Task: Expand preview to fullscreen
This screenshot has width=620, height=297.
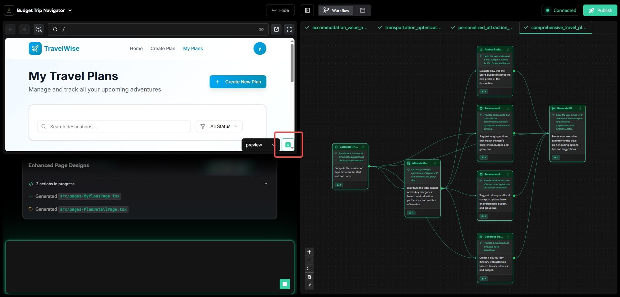Action: tap(289, 29)
